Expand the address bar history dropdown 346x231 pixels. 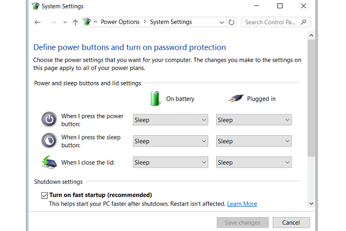pyautogui.click(x=222, y=22)
